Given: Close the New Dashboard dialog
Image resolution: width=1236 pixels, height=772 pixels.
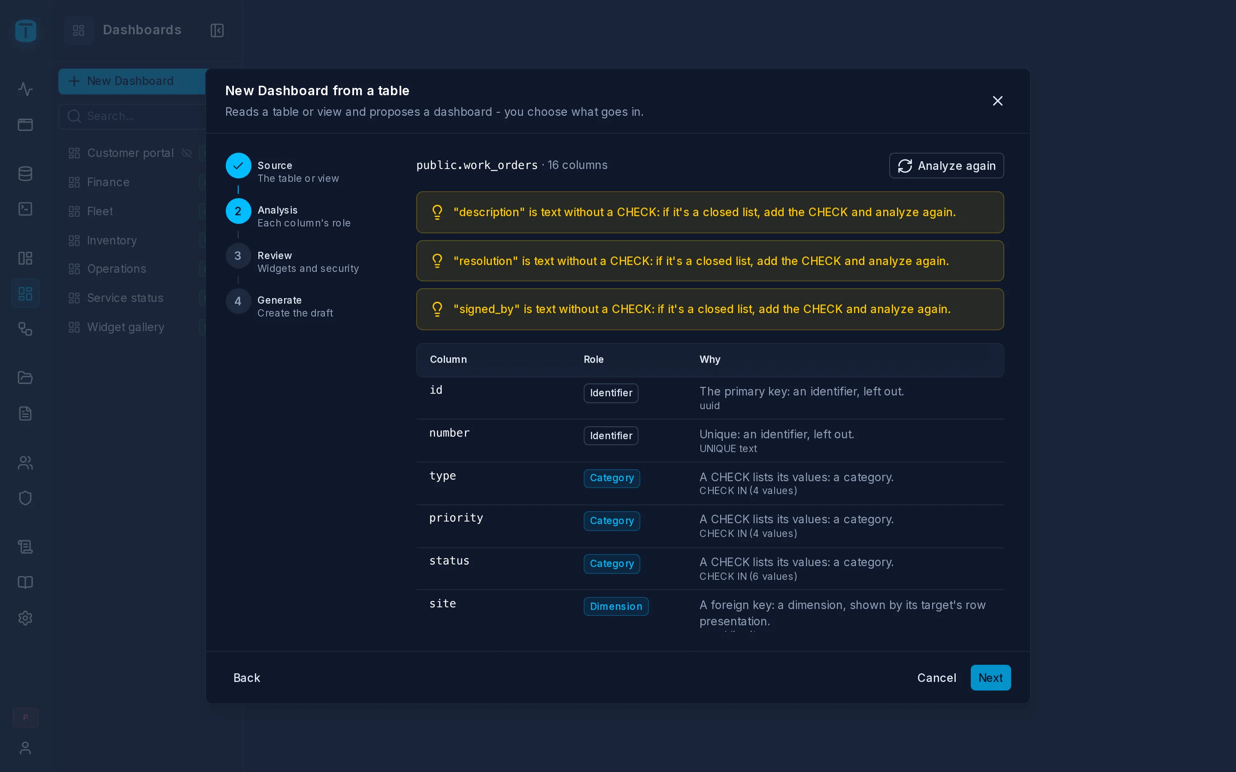Looking at the screenshot, I should point(997,101).
